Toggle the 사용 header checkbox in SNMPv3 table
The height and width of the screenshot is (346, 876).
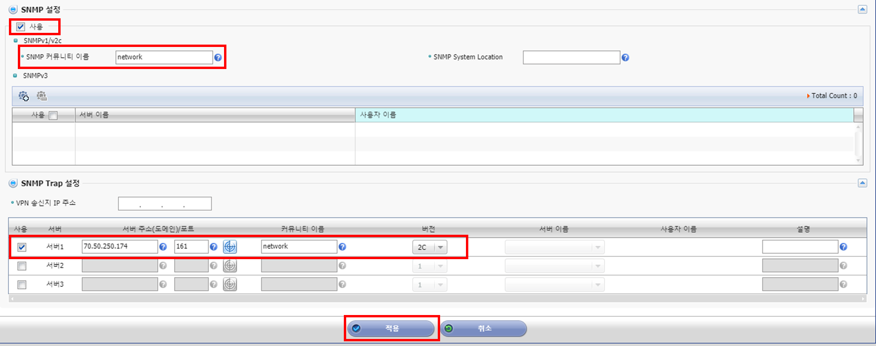(53, 115)
